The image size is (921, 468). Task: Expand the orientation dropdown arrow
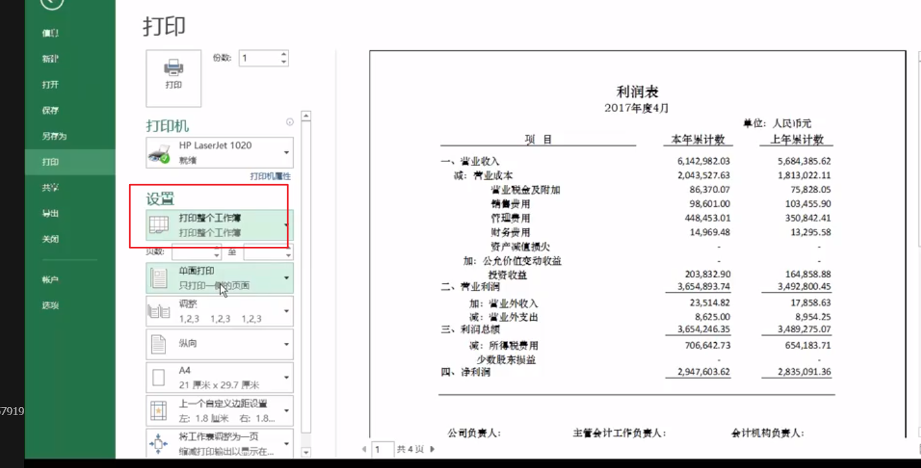coord(286,343)
